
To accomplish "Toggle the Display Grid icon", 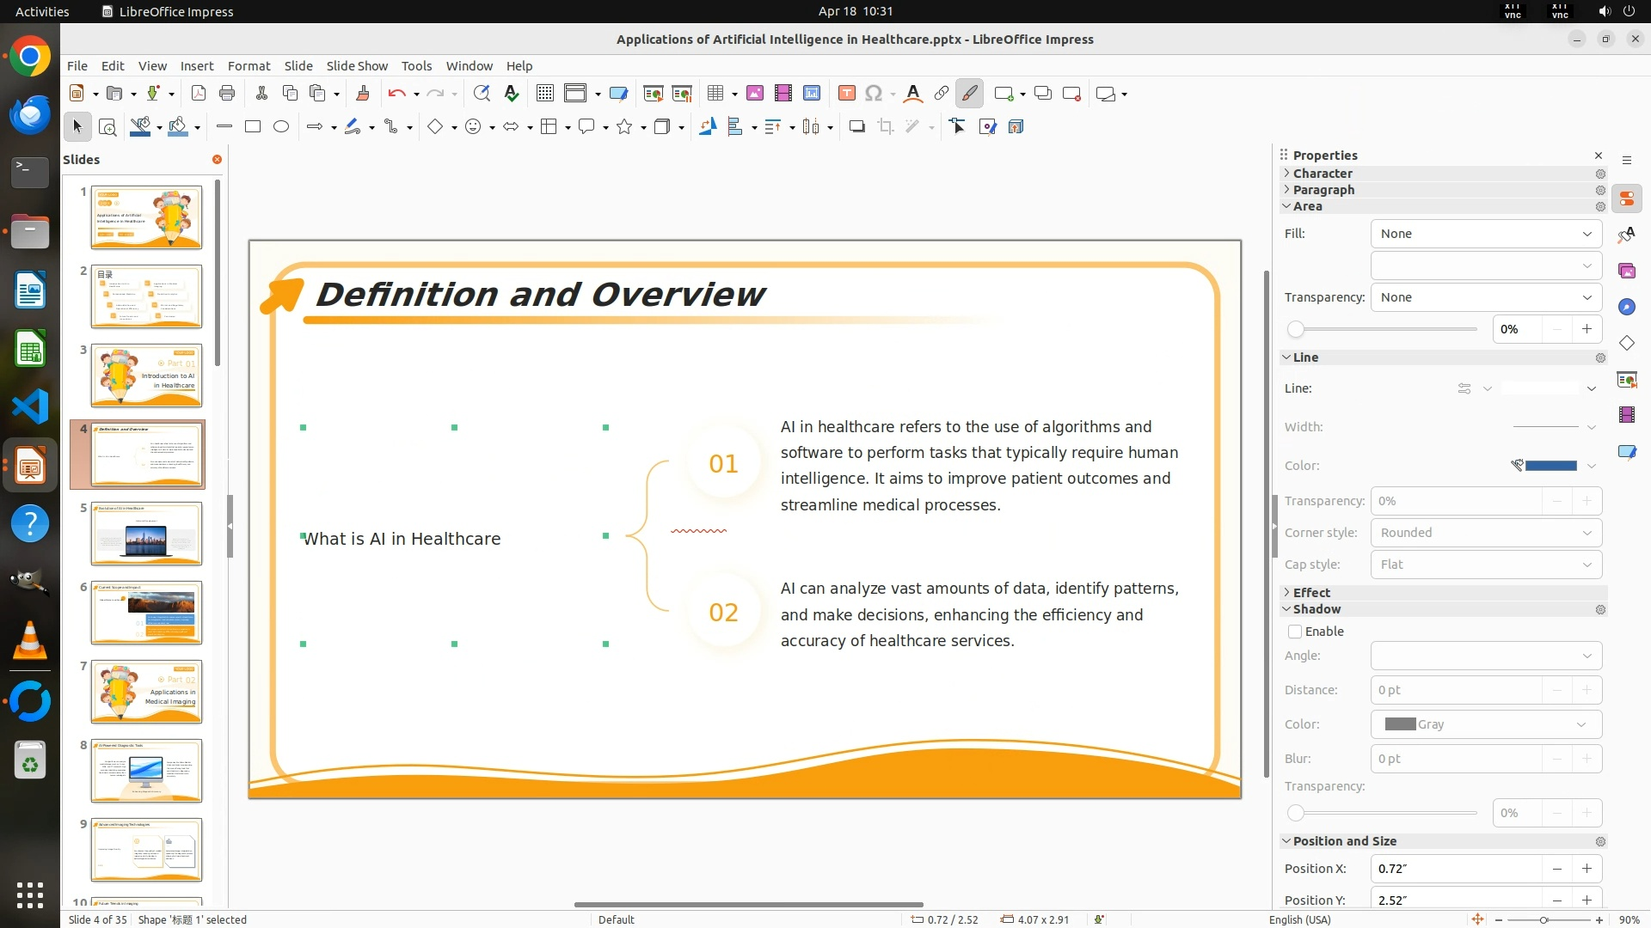I will (x=545, y=94).
